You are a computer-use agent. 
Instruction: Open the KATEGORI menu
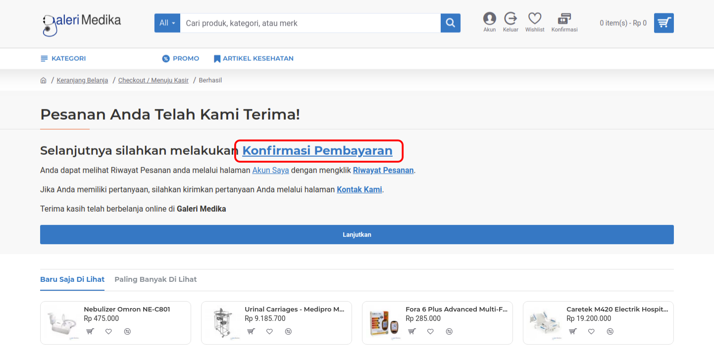pyautogui.click(x=63, y=58)
